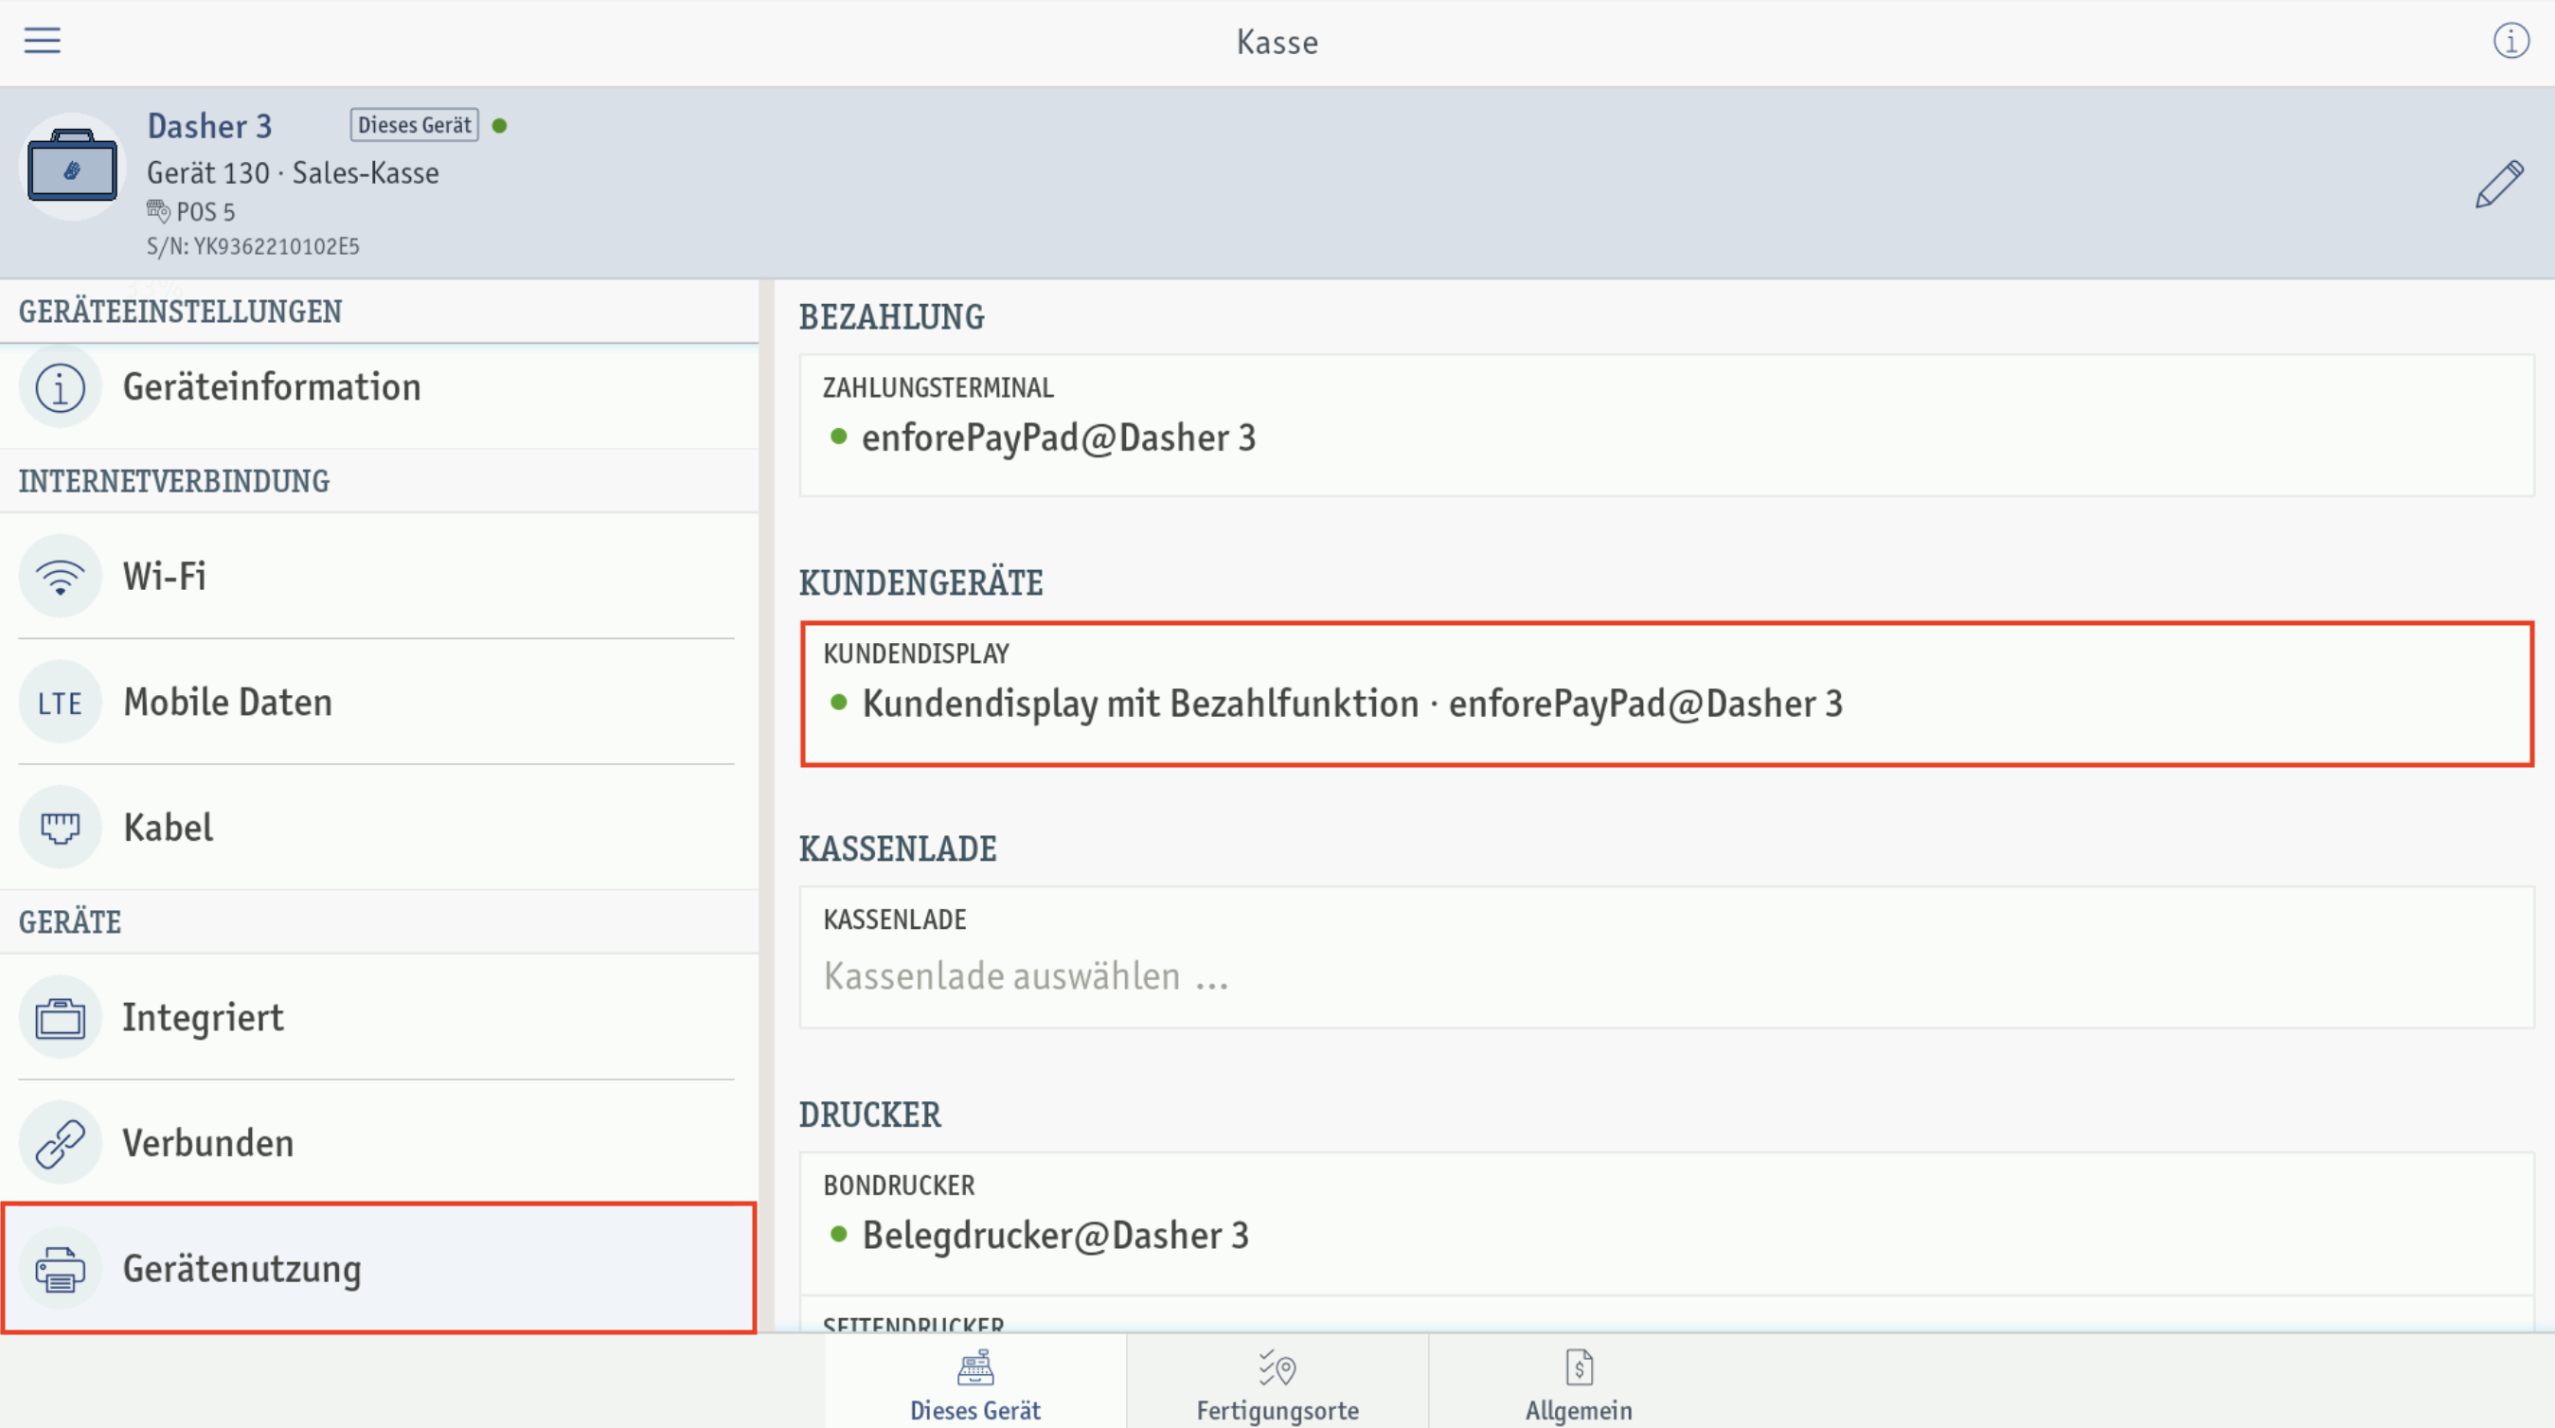This screenshot has width=2555, height=1428.
Task: Open Kundendisplay selection field
Action: (1667, 694)
